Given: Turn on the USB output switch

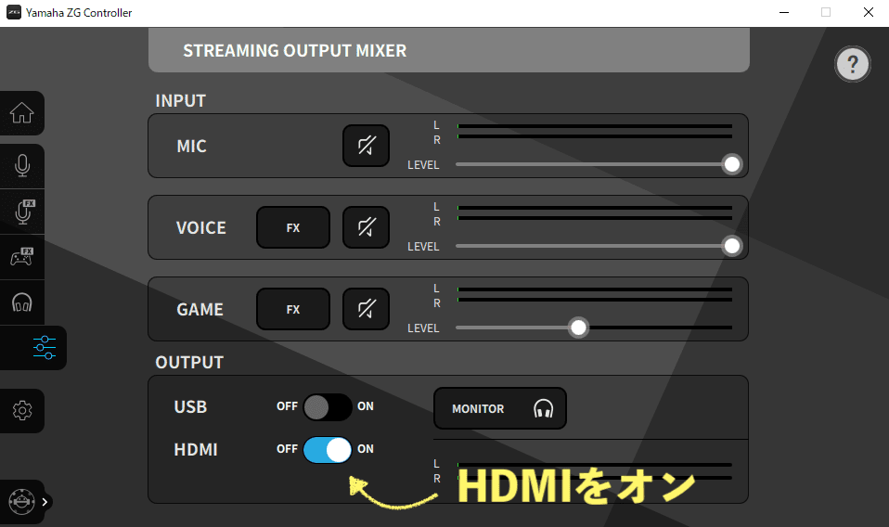Looking at the screenshot, I should (x=328, y=406).
